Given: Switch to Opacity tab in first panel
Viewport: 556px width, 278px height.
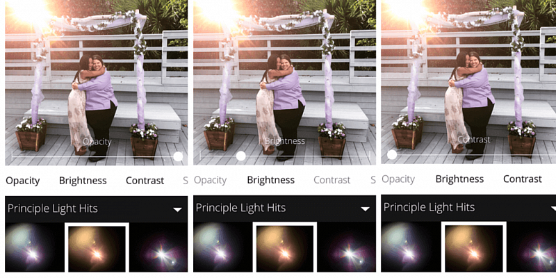Looking at the screenshot, I should coord(23,181).
